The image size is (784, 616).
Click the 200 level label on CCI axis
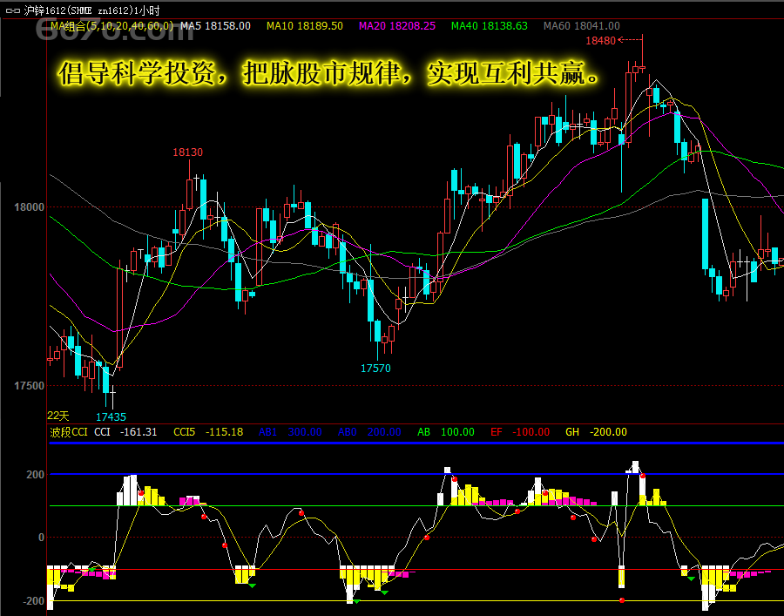coord(35,475)
